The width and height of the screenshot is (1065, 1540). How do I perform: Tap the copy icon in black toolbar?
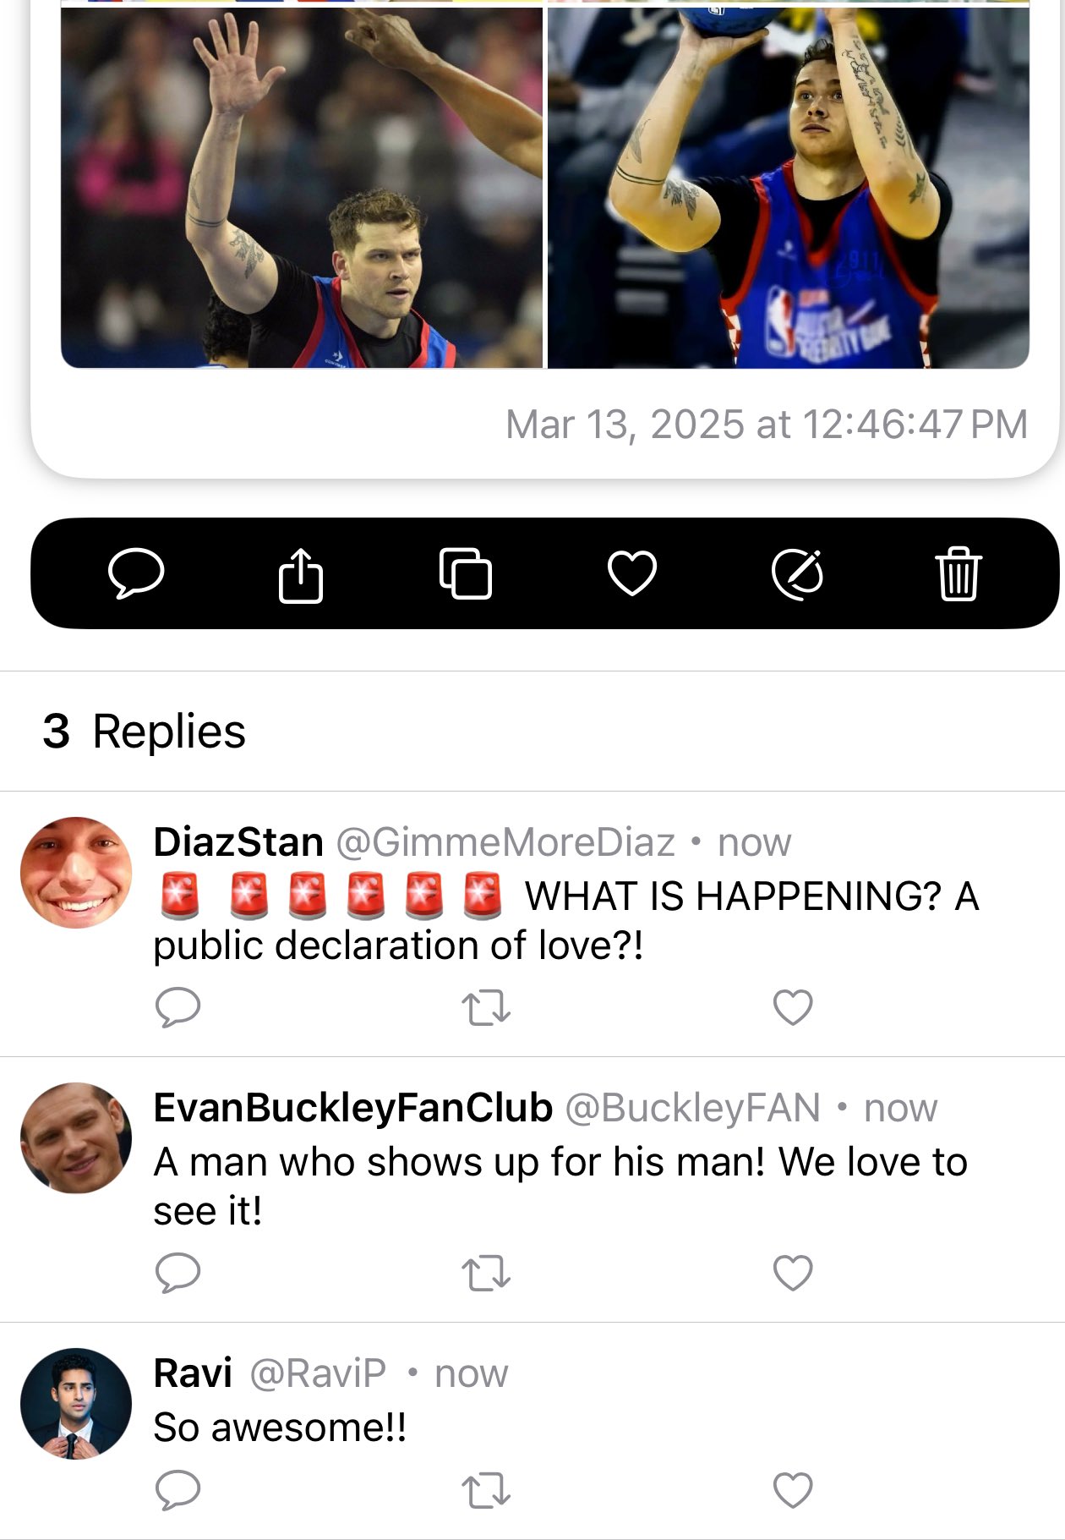tap(466, 573)
